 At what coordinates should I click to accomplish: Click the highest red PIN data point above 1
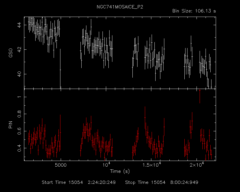tap(200, 91)
